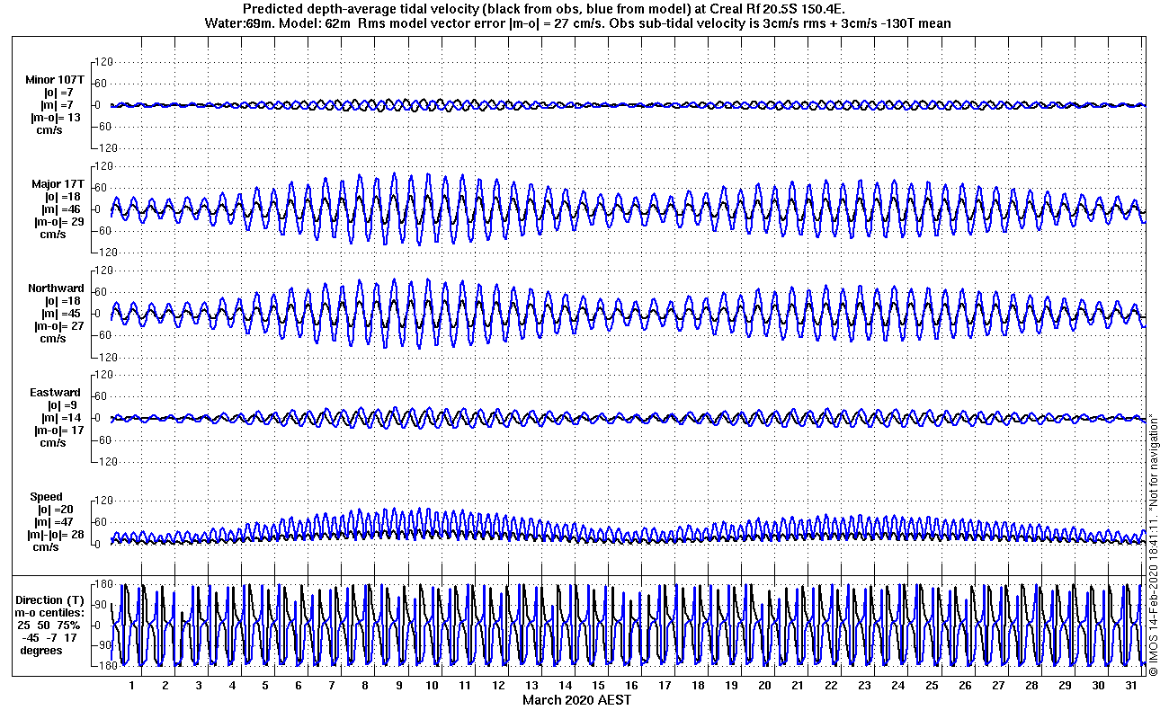Click x-axis day label 8
Image resolution: width=1169 pixels, height=719 pixels.
click(364, 686)
